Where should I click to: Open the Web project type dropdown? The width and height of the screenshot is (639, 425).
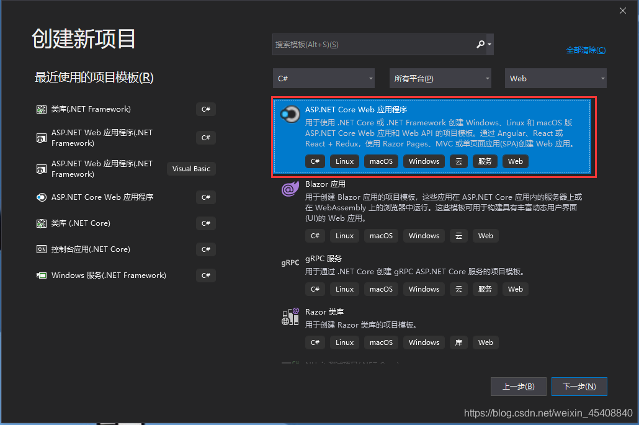pyautogui.click(x=555, y=78)
